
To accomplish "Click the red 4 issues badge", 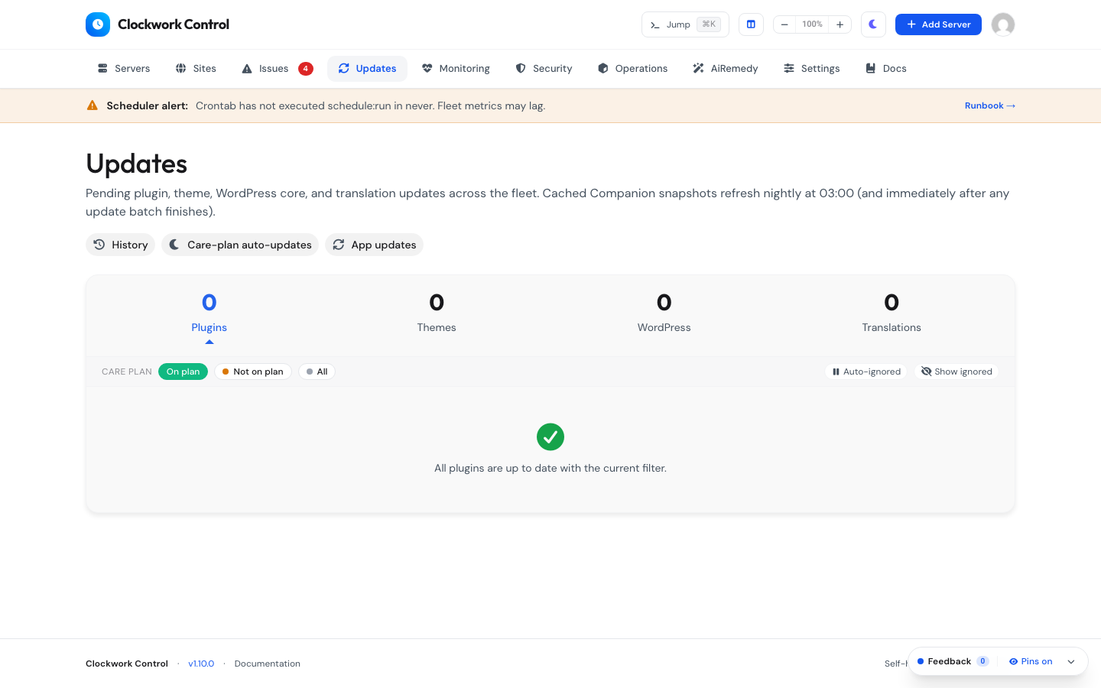I will pos(306,69).
